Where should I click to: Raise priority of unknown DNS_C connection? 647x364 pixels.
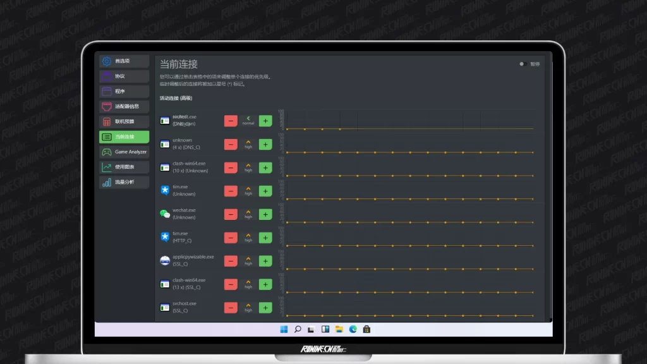coord(265,144)
